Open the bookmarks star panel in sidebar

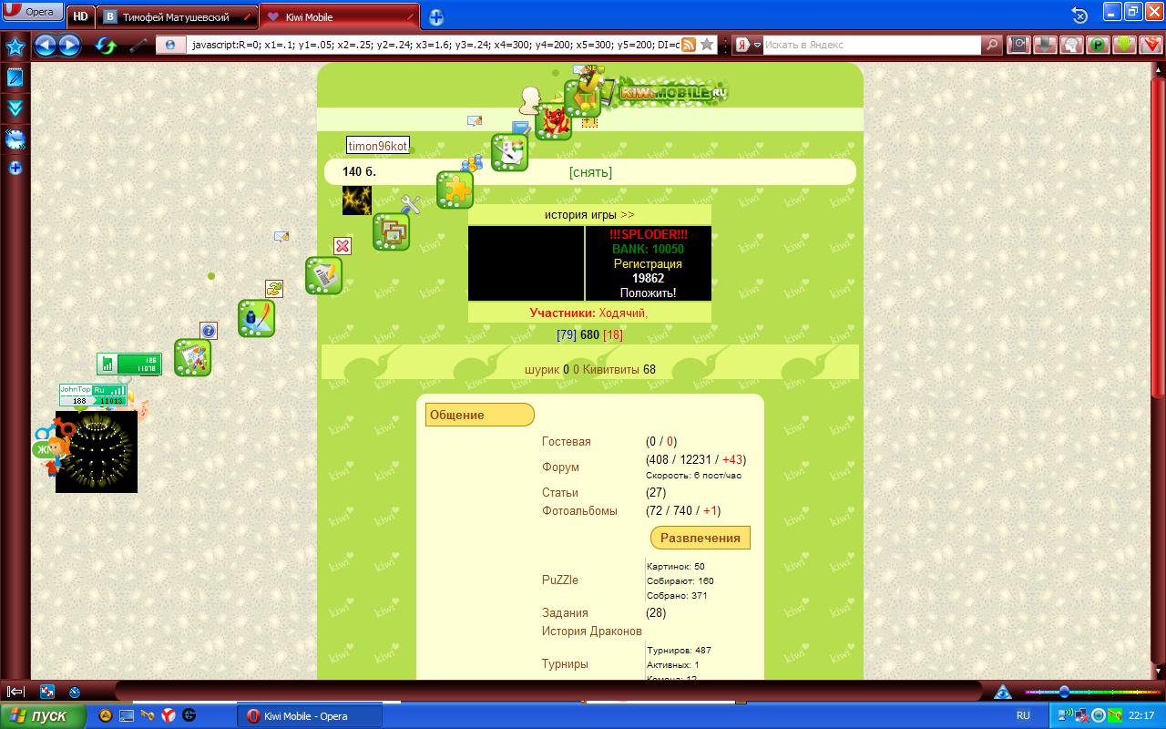(15, 46)
